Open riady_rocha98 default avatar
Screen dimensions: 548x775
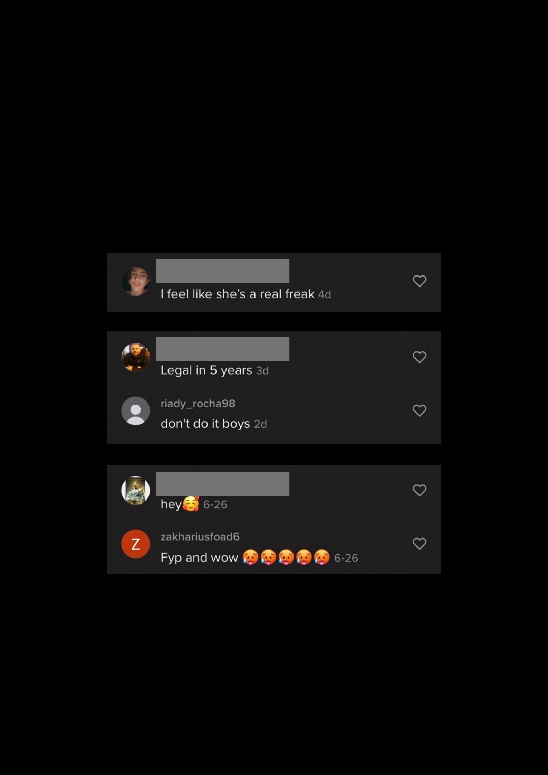pos(136,411)
